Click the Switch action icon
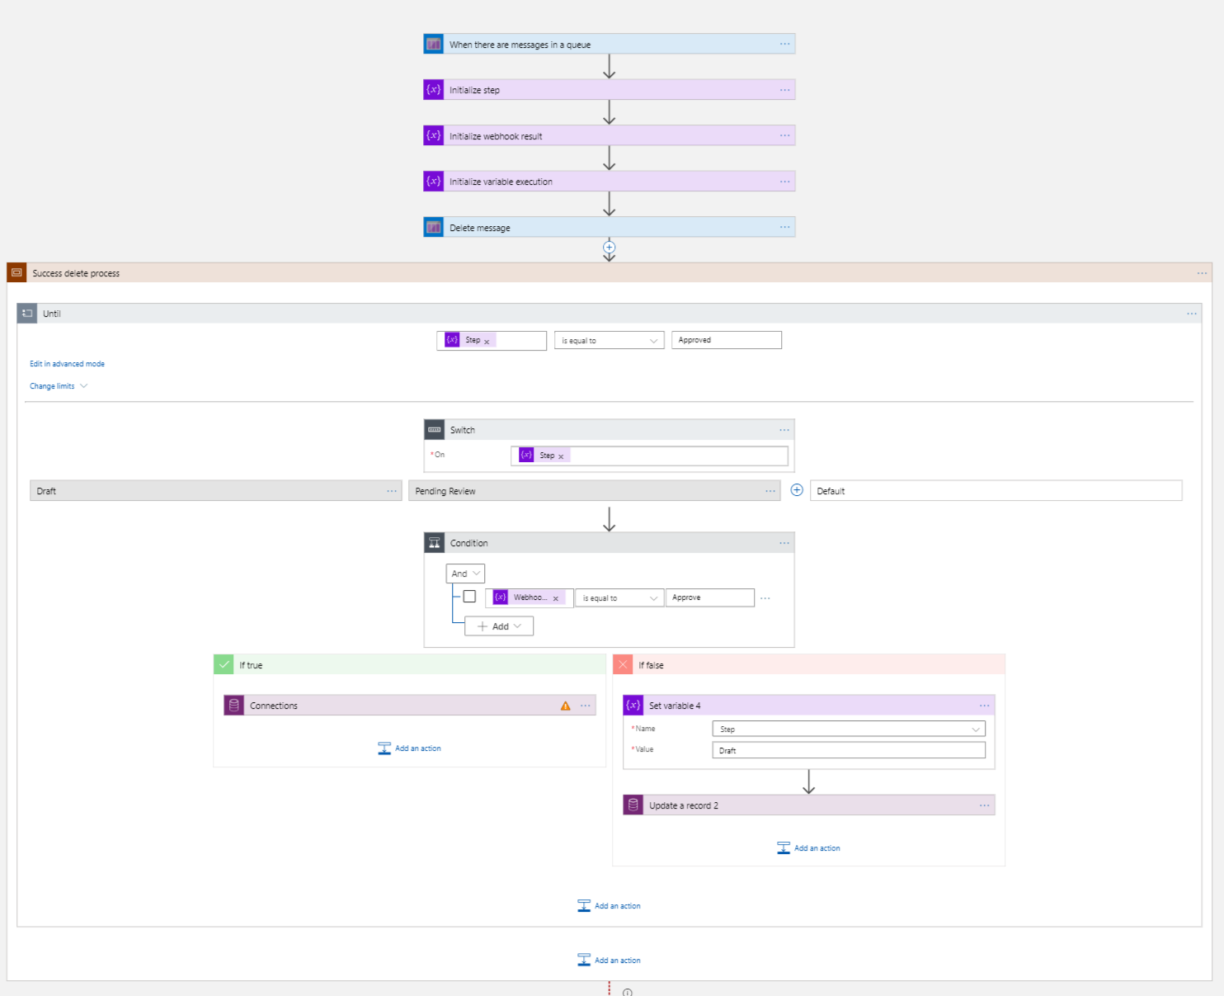The height and width of the screenshot is (996, 1224). 435,430
